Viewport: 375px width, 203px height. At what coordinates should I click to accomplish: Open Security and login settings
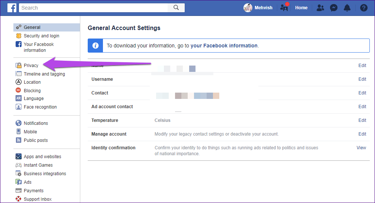pos(41,36)
